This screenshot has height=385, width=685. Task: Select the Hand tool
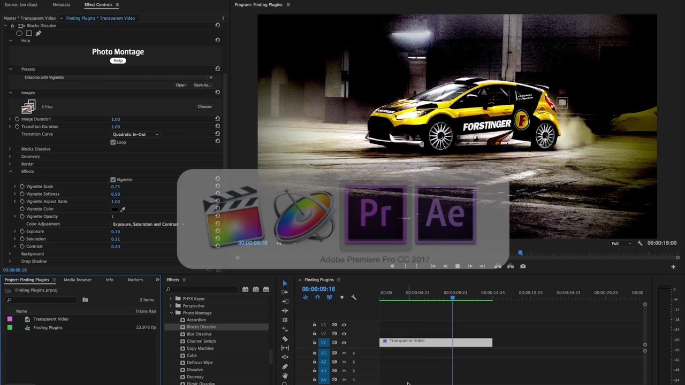pos(285,376)
